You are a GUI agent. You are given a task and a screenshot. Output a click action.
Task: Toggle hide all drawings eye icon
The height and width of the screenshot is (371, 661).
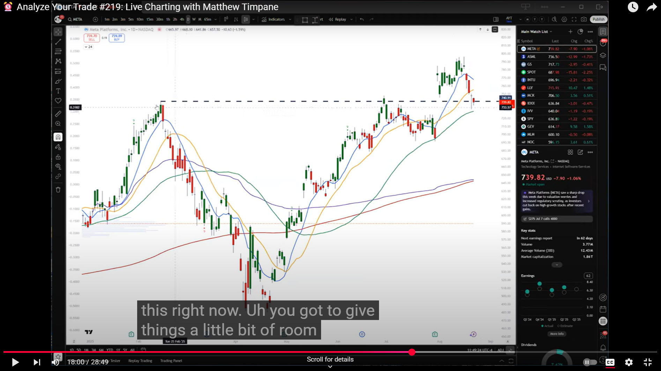pyautogui.click(x=58, y=167)
